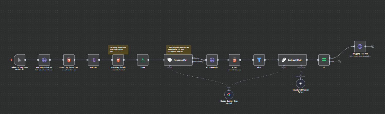This screenshot has height=114, width=385.
Task: Click the Limit node icon
Action: (143, 60)
